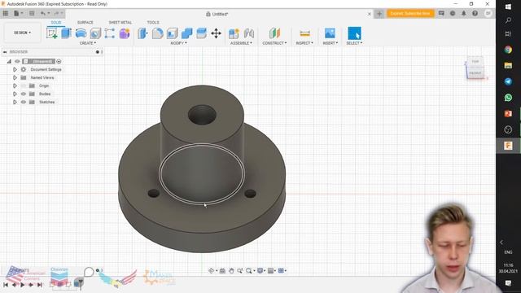Screen dimensions: 521x293
Task: Open the File menu icon
Action: click(x=18, y=14)
